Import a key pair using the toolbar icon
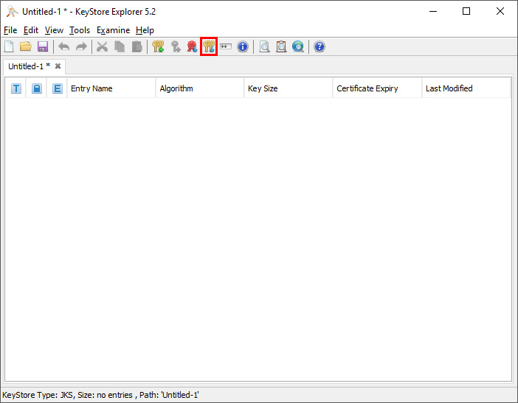 pyautogui.click(x=209, y=46)
